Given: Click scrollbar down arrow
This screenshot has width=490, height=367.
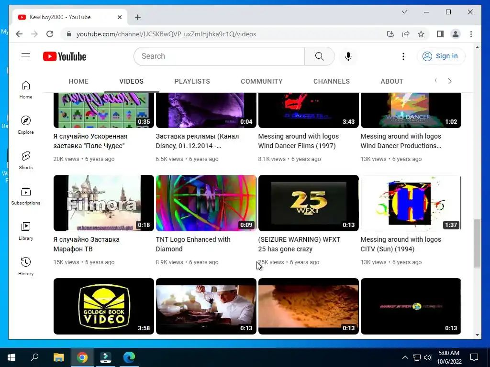Looking at the screenshot, I should click(477, 335).
